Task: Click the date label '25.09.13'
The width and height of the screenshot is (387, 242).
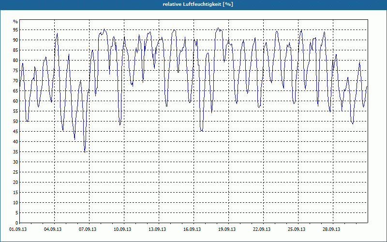Action: click(x=296, y=229)
